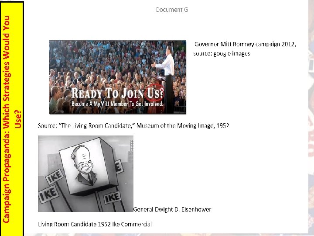The image size is (314, 236).
Task: Select "Governor Mitt Romney campaign 2012" caption
Action: click(x=245, y=44)
